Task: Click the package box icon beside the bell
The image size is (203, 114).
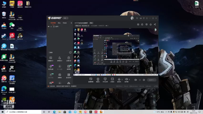Action: [x=146, y=24]
